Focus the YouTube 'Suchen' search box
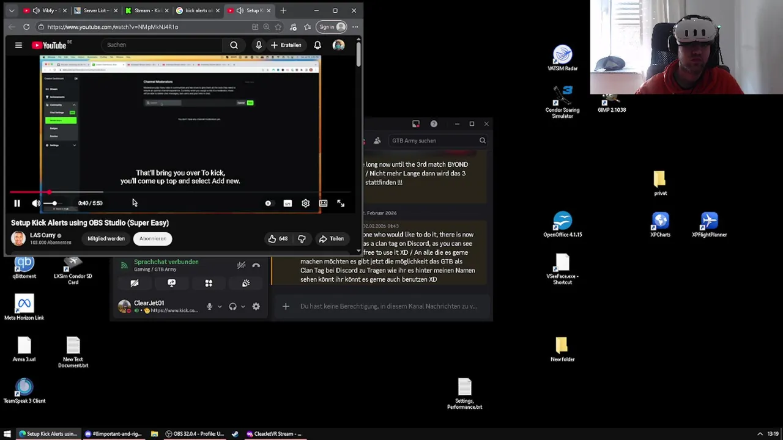 (162, 45)
